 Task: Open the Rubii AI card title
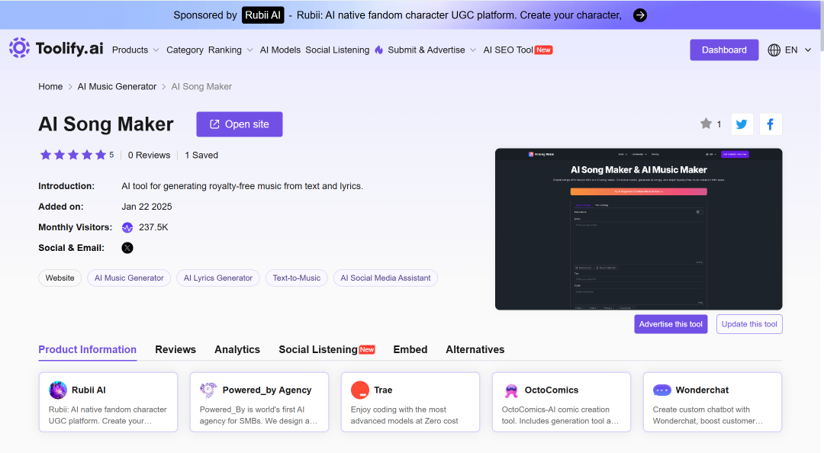pyautogui.click(x=89, y=390)
